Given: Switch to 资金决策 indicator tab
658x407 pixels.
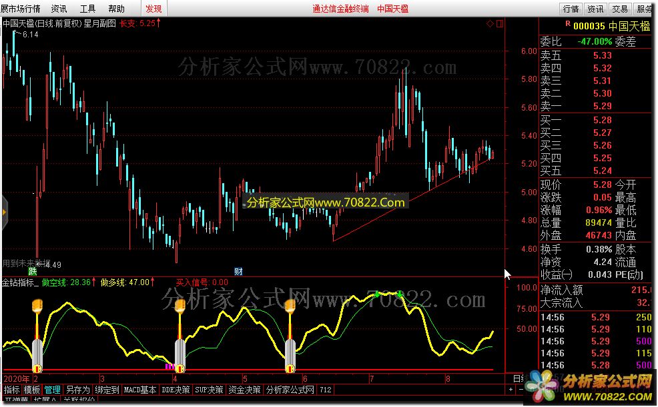Looking at the screenshot, I should [244, 390].
